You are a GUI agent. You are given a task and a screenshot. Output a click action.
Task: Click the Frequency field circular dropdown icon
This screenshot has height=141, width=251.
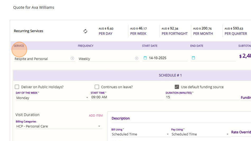click(137, 58)
